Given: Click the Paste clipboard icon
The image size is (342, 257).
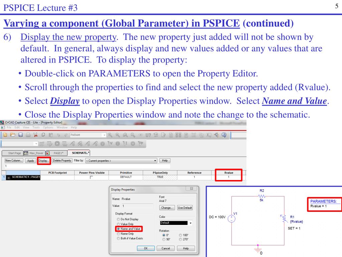Looking at the screenshot, I should click(51, 135).
